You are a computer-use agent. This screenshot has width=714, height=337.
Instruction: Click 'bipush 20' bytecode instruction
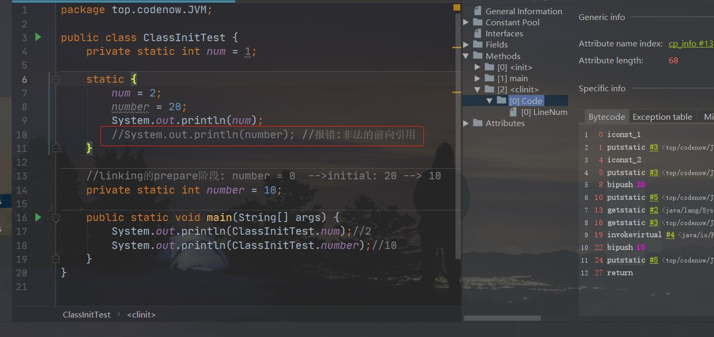click(x=626, y=185)
